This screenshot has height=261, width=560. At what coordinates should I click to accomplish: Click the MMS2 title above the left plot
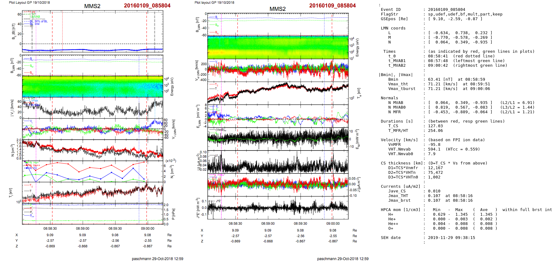pyautogui.click(x=92, y=6)
